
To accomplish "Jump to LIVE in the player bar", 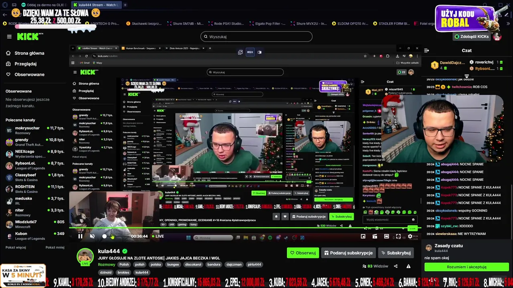I will click(x=158, y=236).
